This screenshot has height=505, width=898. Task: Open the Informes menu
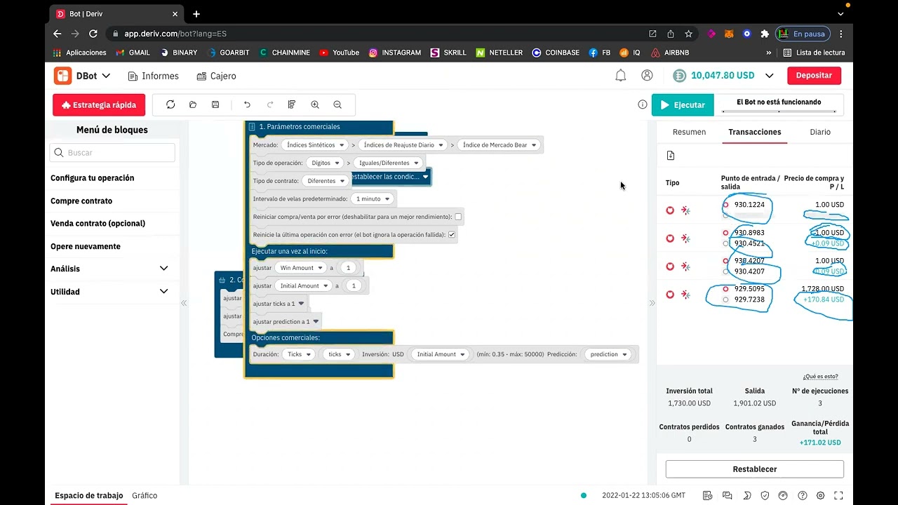pyautogui.click(x=154, y=76)
